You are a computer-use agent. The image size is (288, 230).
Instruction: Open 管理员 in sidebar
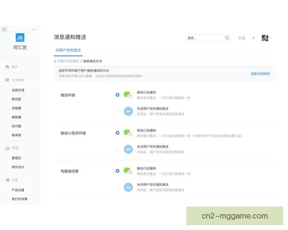[x=16, y=158]
